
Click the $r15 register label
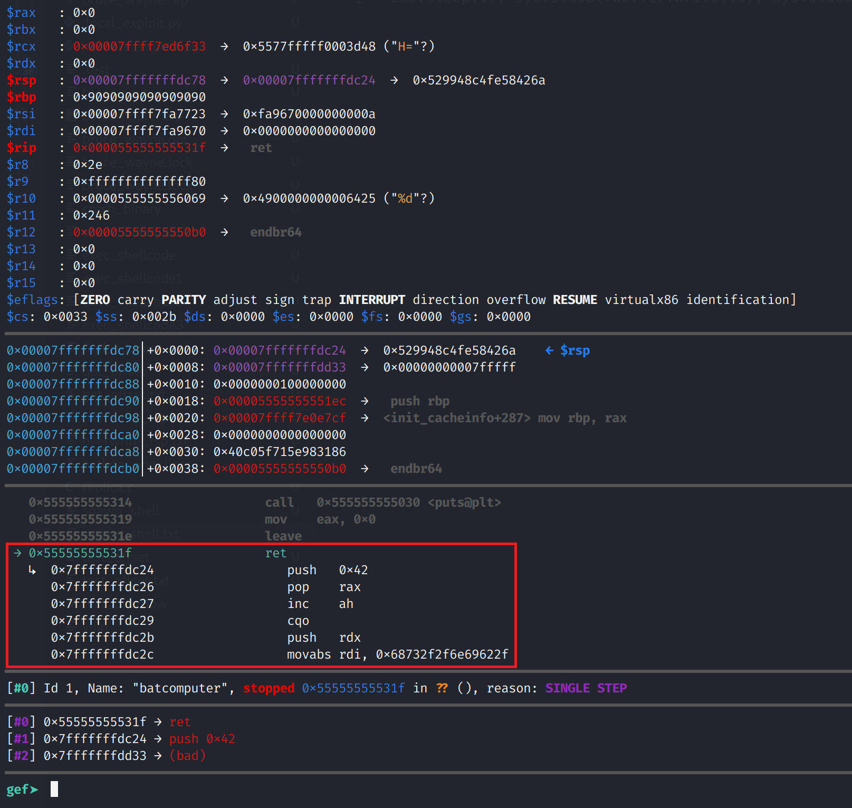[21, 283]
